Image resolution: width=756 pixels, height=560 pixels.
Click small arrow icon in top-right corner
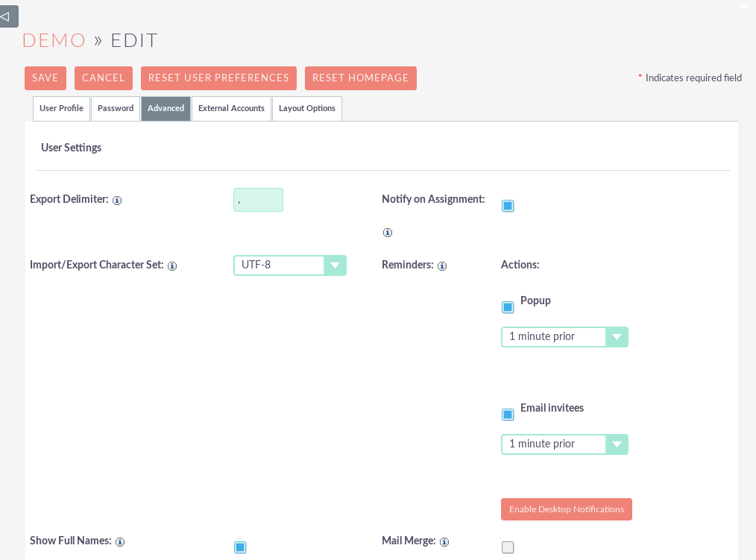743,7
